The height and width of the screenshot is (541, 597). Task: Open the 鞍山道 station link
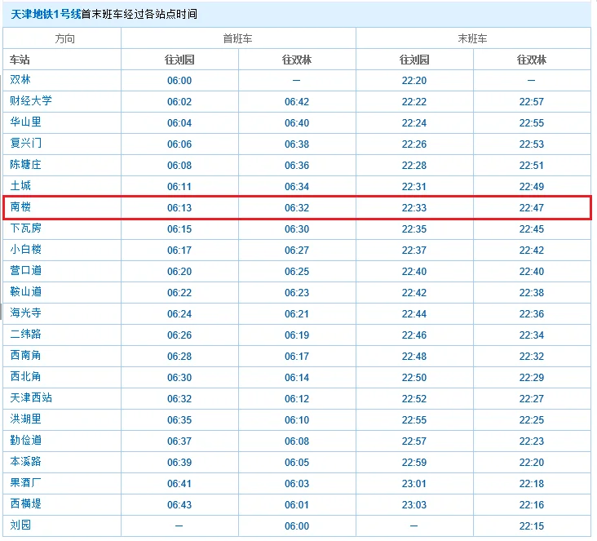[25, 292]
